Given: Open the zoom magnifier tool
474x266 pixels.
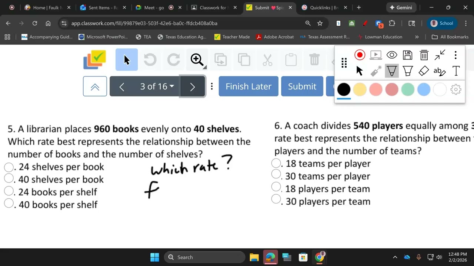Looking at the screenshot, I should pos(197,59).
